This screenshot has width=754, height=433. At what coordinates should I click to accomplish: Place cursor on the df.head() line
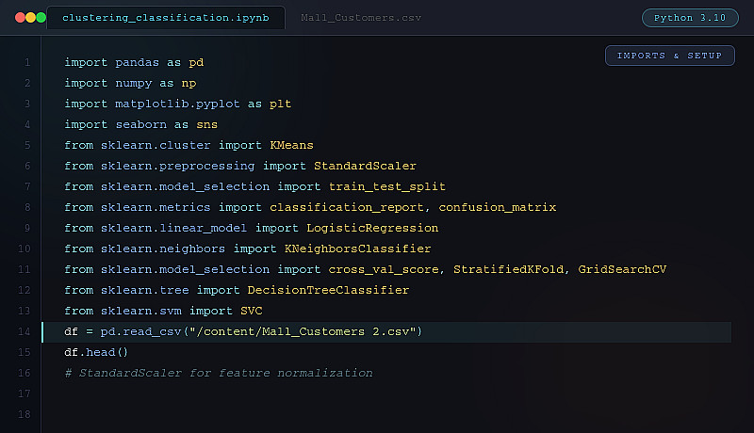click(x=96, y=352)
